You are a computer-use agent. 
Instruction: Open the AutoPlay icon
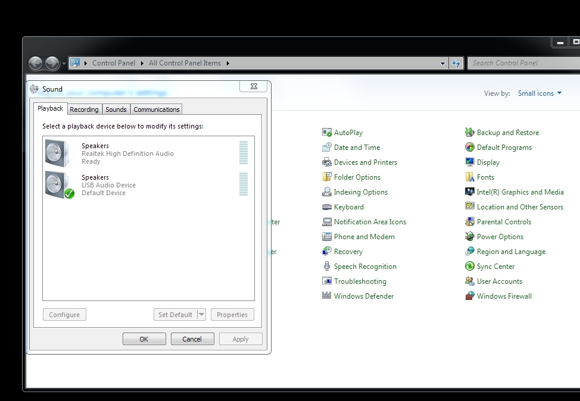326,132
